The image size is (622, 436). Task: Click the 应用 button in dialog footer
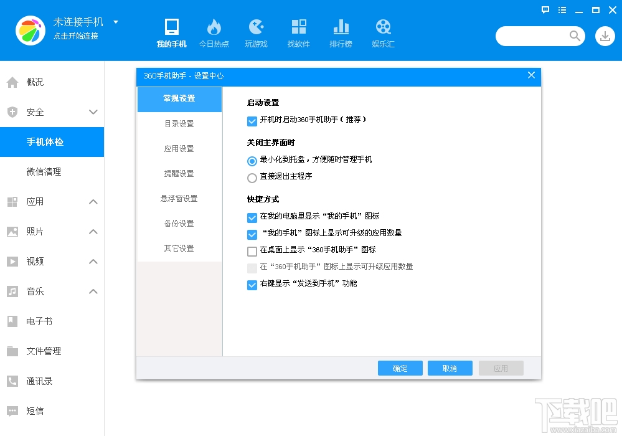click(501, 368)
